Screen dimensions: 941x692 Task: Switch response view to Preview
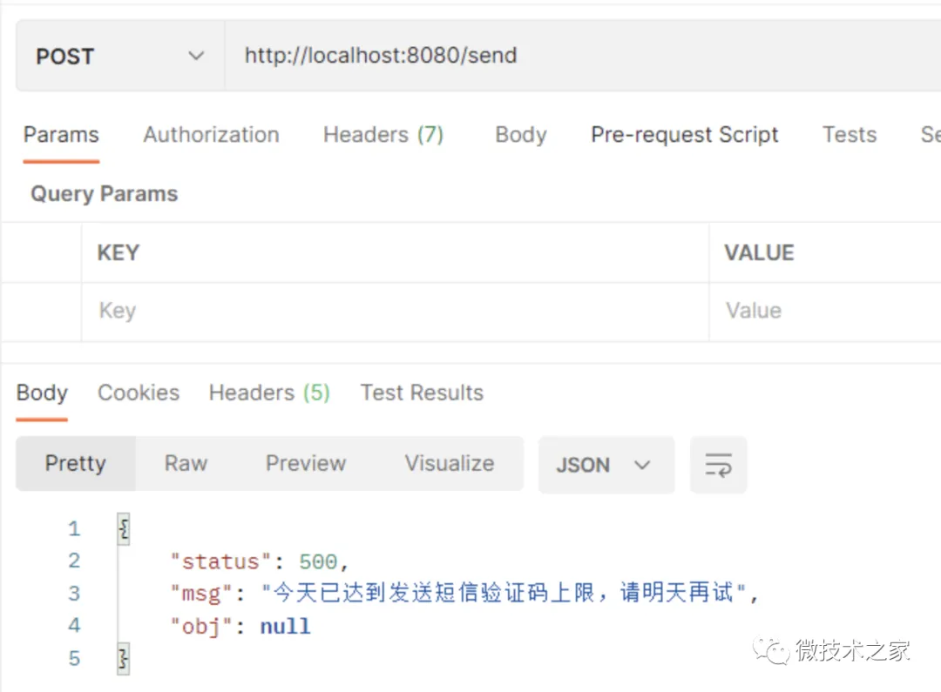(x=306, y=464)
